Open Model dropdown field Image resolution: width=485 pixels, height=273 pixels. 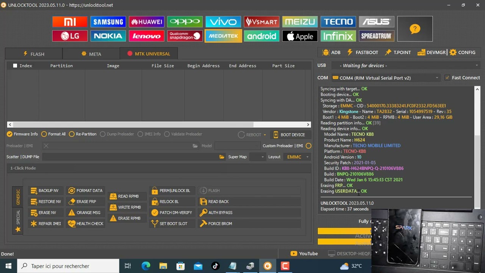pos(237,146)
